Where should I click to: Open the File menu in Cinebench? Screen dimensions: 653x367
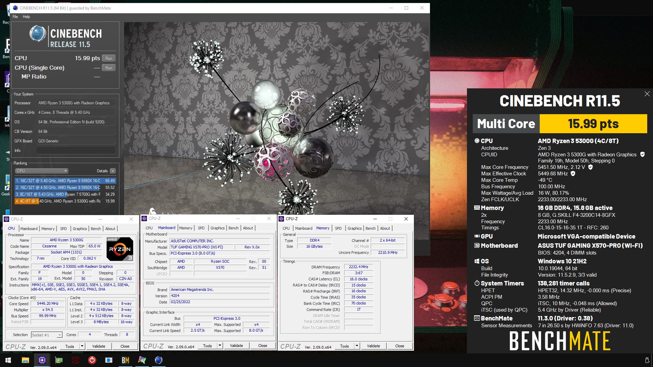coord(15,17)
